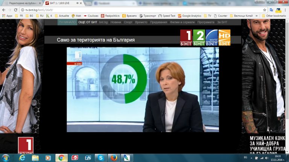Go to the Спорт section
The width and height of the screenshot is (289, 162).
coord(128,22)
